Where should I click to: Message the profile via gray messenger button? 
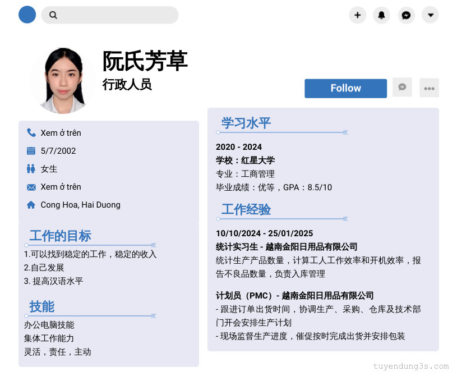coord(402,87)
